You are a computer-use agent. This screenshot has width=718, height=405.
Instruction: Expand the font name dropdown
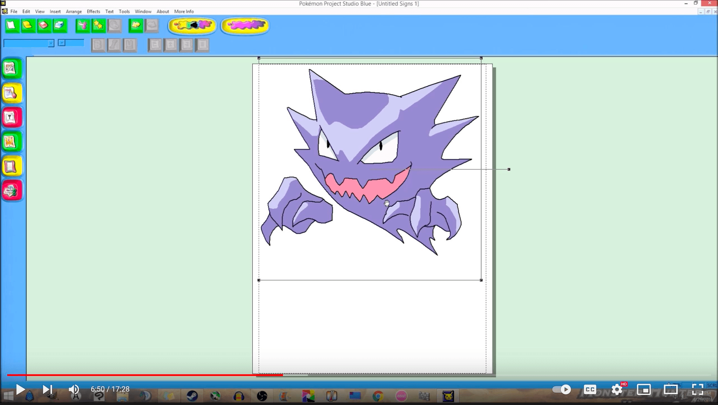[51, 43]
